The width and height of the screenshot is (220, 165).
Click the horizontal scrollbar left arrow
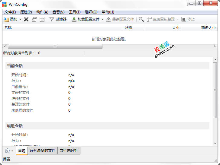tap(5, 46)
